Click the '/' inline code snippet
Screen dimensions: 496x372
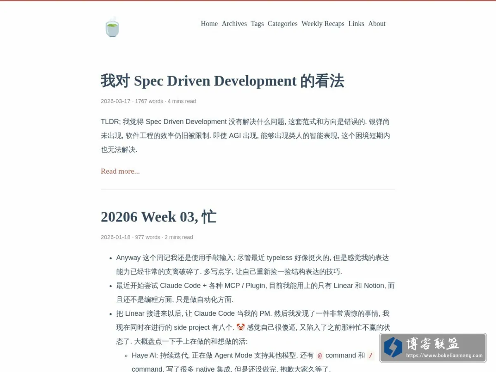point(371,355)
